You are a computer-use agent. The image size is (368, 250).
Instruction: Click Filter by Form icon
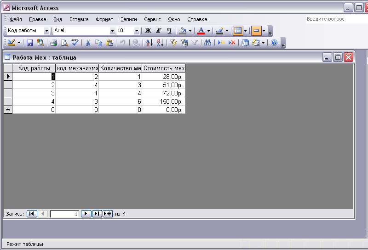184,43
